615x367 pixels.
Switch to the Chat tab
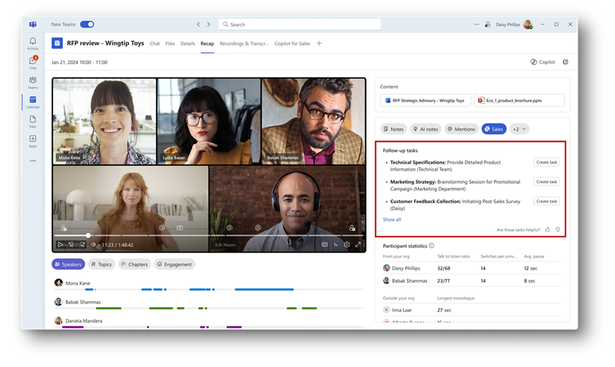(x=155, y=44)
